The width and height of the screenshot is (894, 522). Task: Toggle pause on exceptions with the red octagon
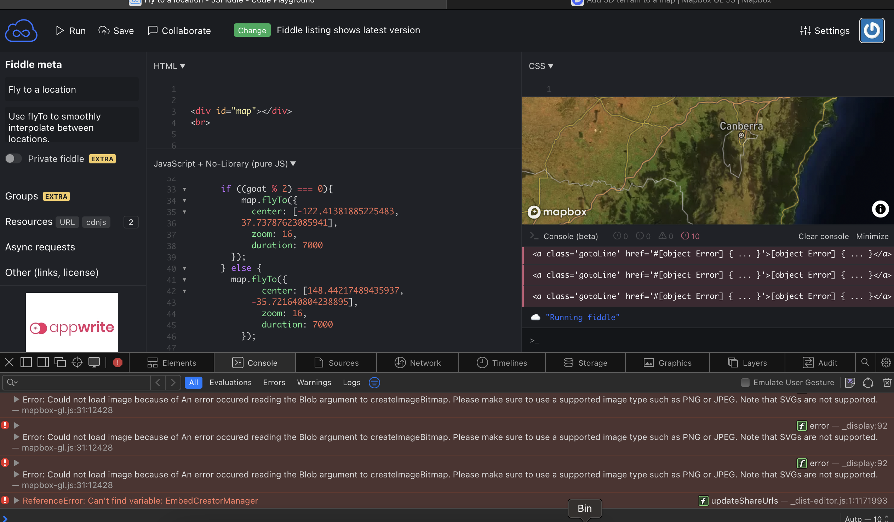pyautogui.click(x=118, y=362)
